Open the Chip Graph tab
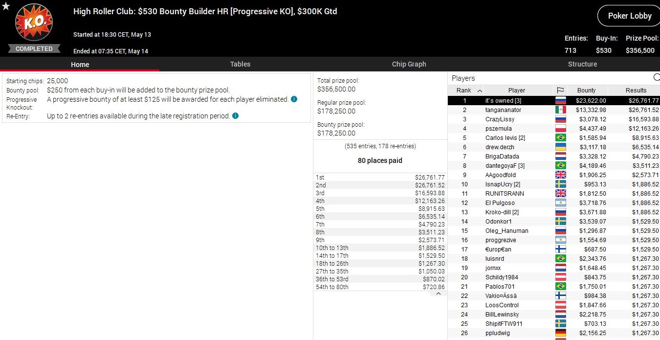 click(409, 64)
